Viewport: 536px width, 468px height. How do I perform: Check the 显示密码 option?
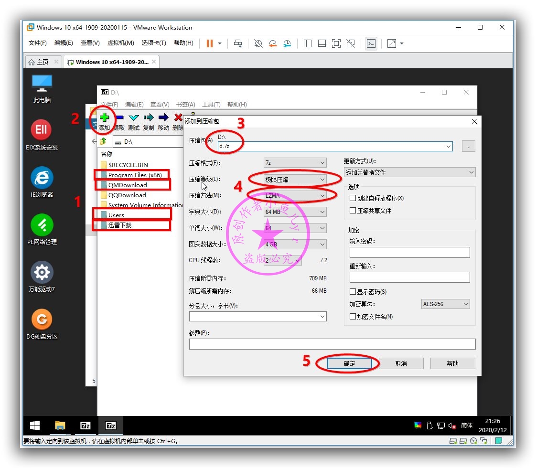click(x=352, y=292)
